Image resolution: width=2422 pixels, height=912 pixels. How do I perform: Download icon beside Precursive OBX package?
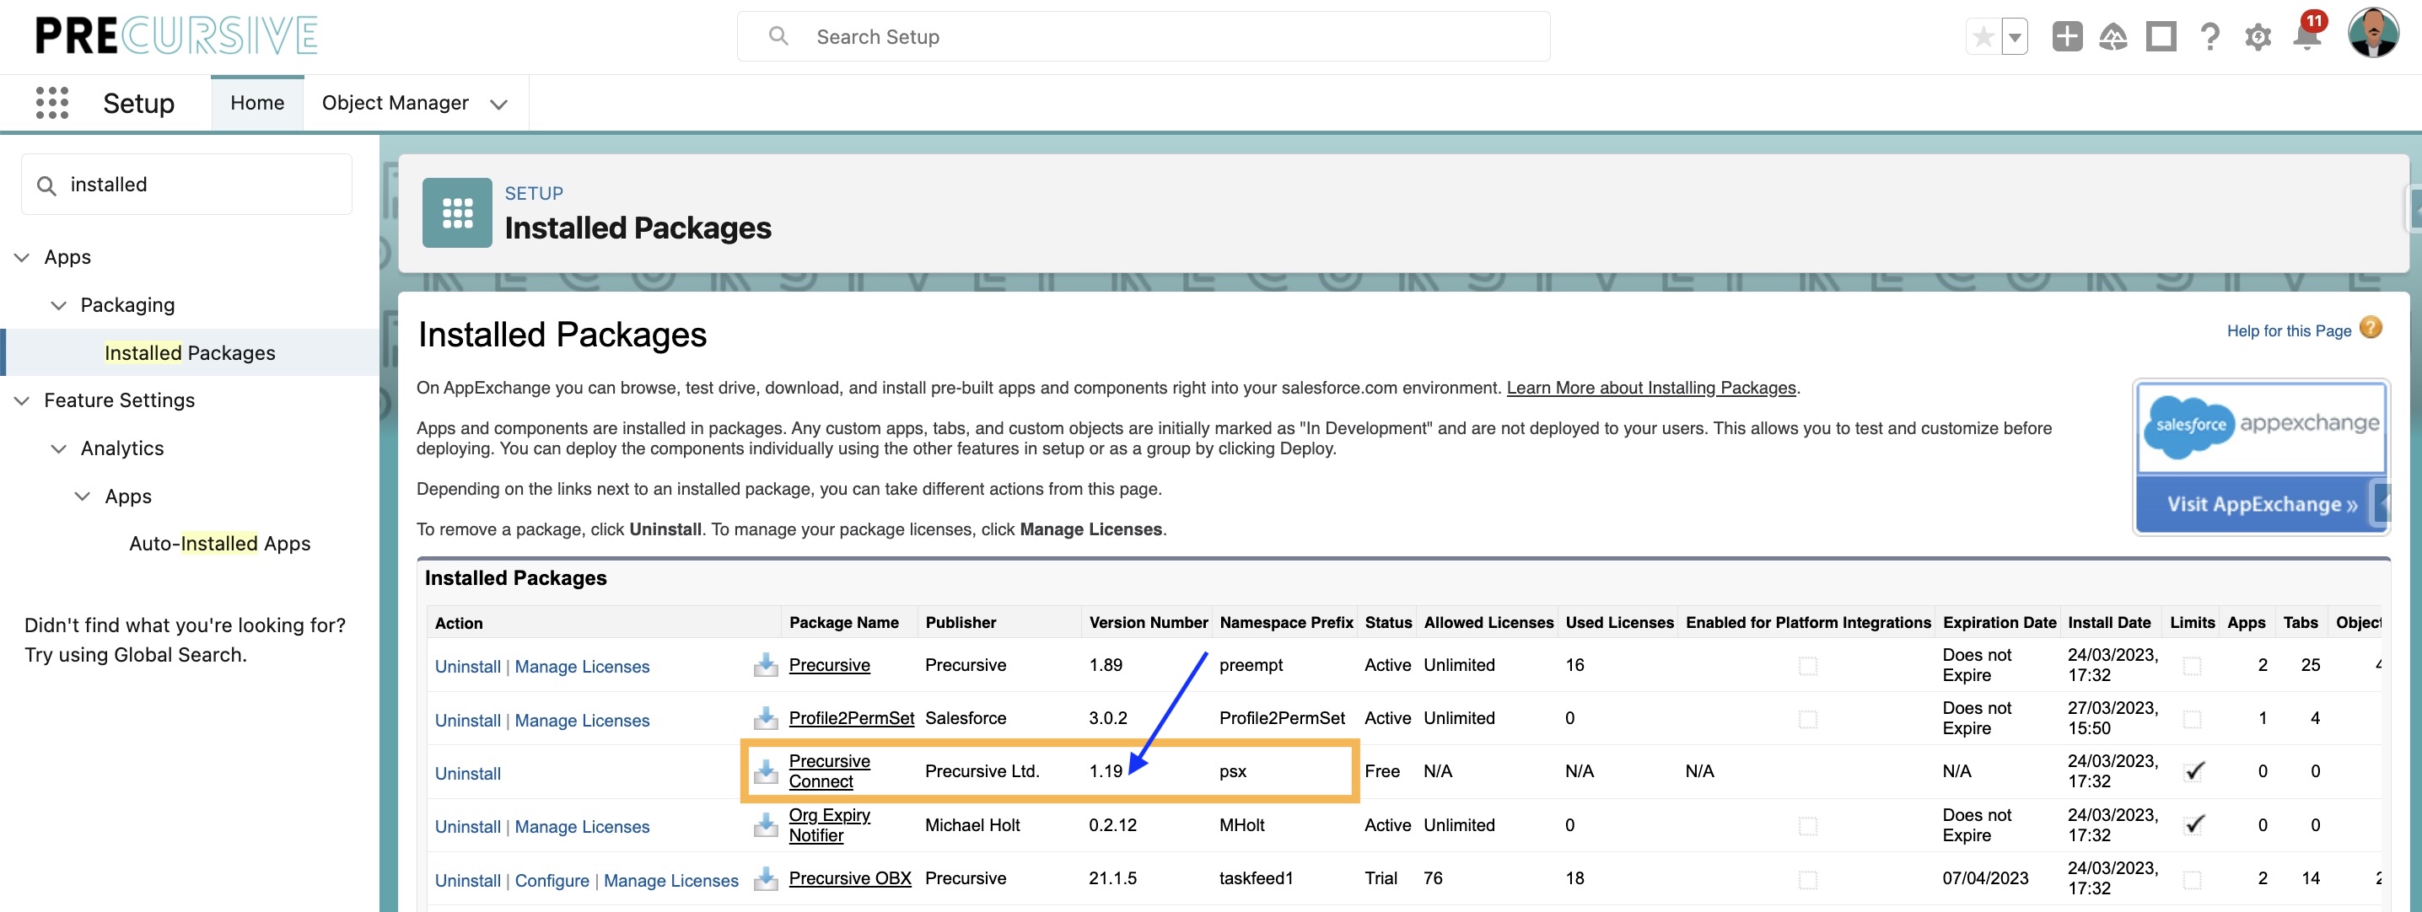coord(766,878)
